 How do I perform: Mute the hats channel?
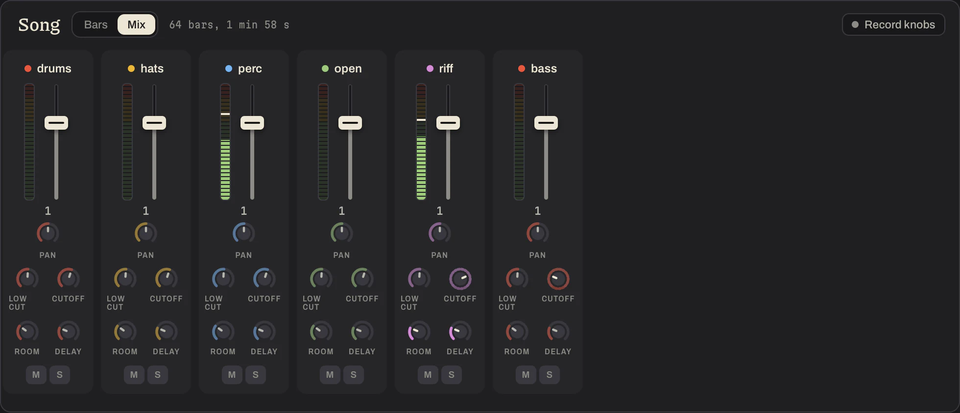(x=134, y=375)
